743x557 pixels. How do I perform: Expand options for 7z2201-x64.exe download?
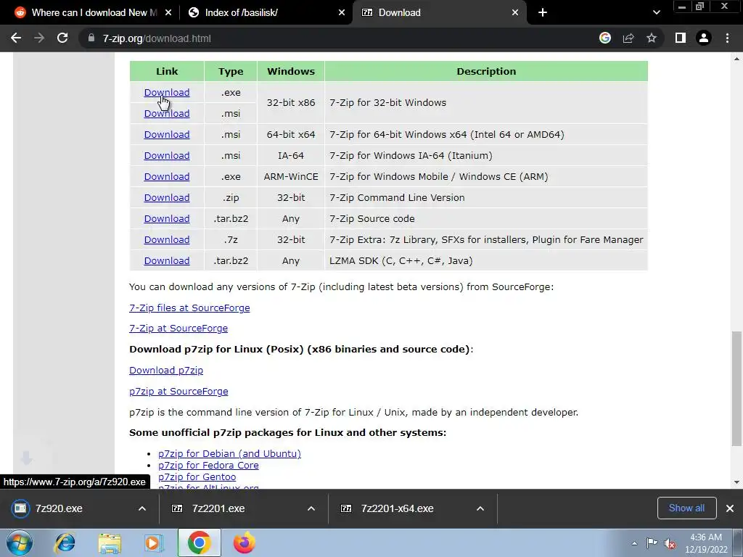tap(480, 508)
